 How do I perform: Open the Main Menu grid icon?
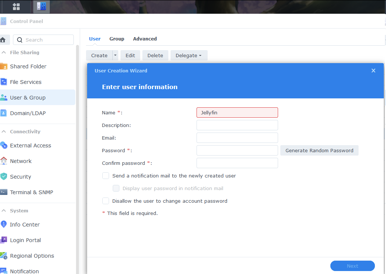tap(16, 6)
